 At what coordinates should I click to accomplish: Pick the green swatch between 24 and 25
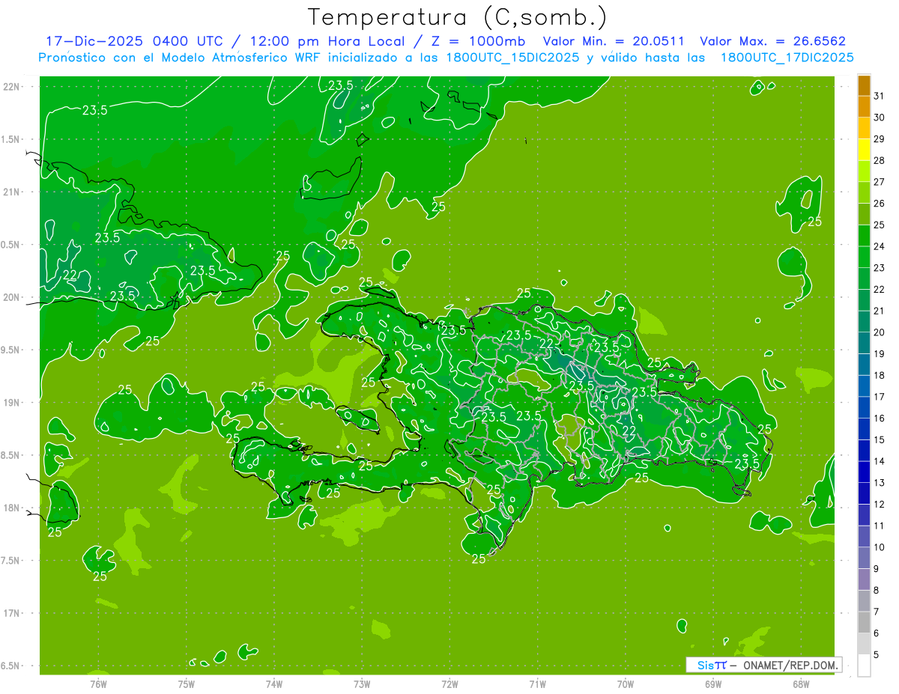tap(864, 236)
